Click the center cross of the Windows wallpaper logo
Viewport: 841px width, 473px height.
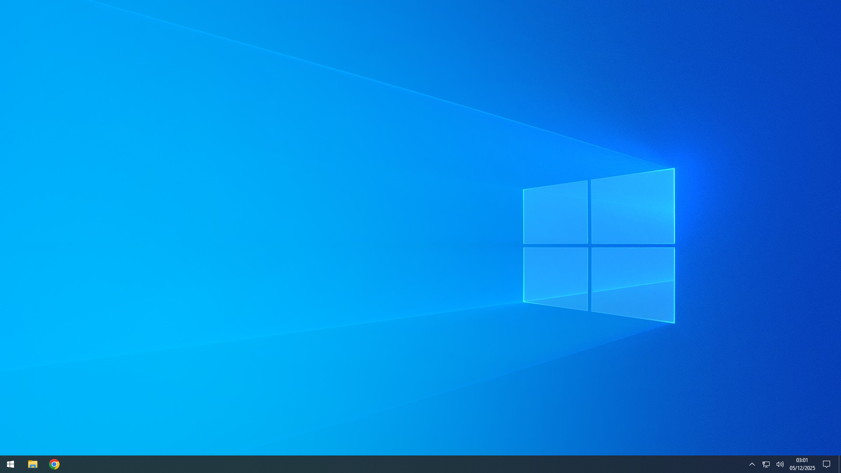[590, 246]
